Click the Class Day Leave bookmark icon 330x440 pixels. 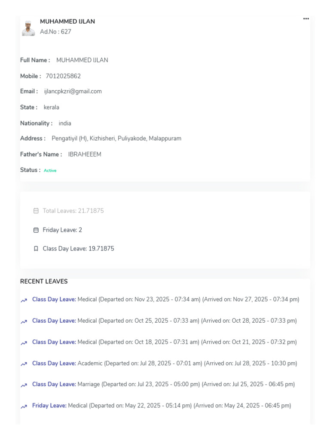(36, 249)
